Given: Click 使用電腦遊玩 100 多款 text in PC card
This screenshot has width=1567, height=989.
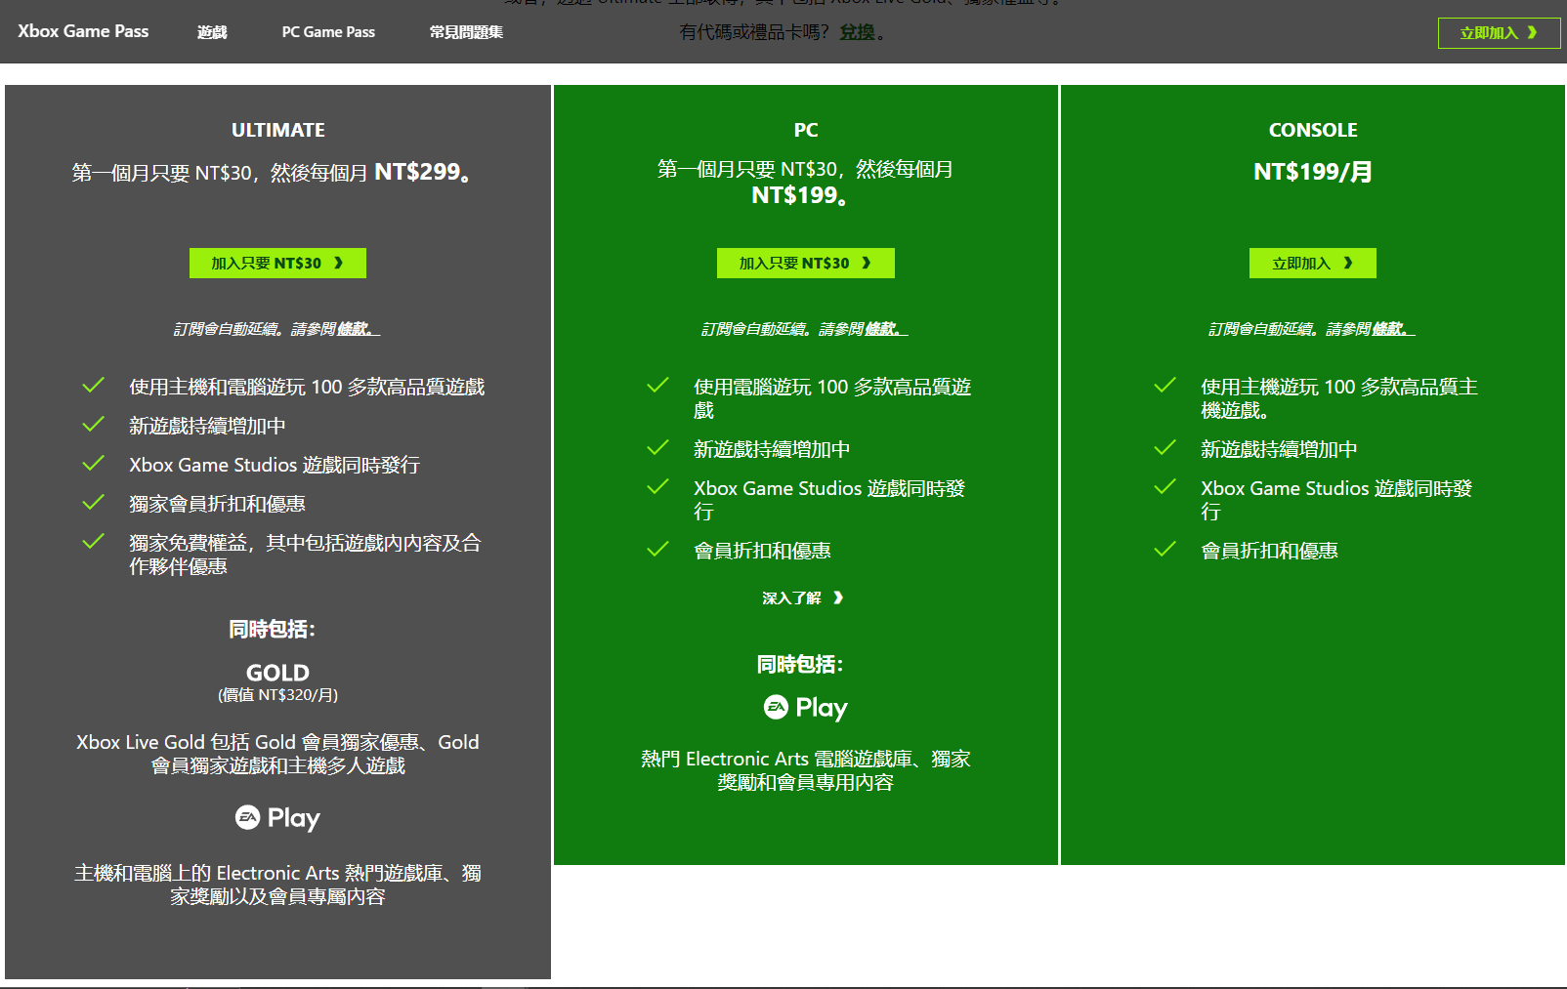Looking at the screenshot, I should pos(832,398).
